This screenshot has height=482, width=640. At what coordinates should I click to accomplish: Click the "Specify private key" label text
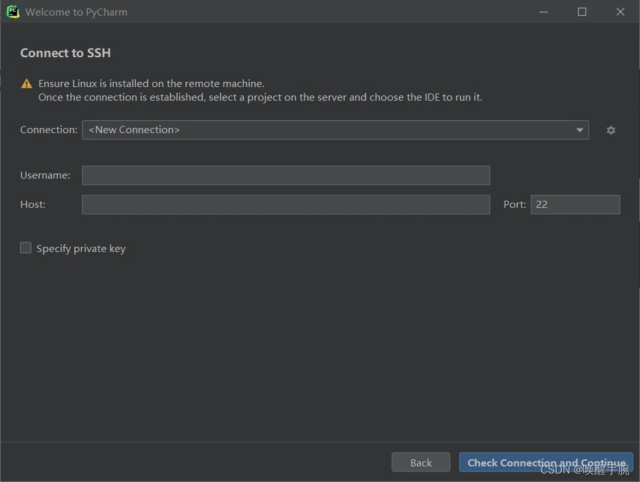[81, 248]
